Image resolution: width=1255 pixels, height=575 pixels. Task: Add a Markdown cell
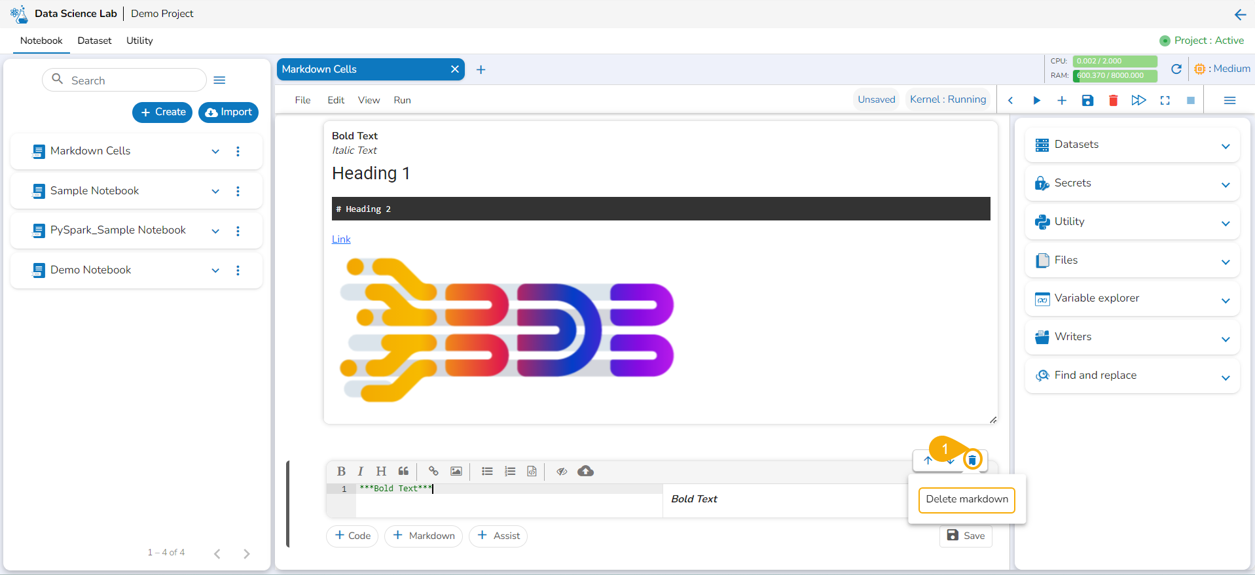pos(424,536)
